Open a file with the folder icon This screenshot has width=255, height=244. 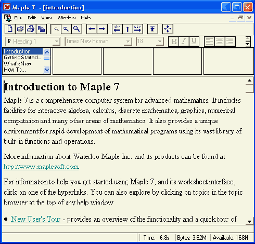pyautogui.click(x=20, y=29)
